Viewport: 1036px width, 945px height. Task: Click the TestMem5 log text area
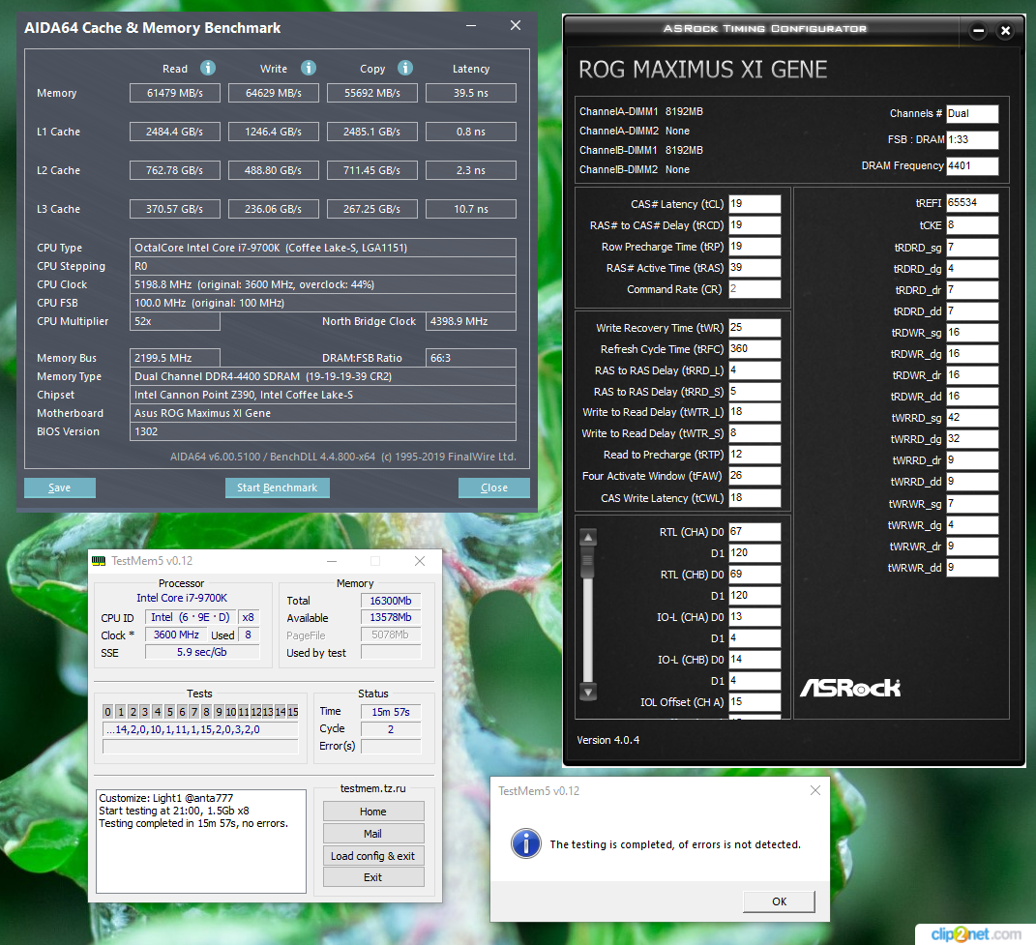201,842
